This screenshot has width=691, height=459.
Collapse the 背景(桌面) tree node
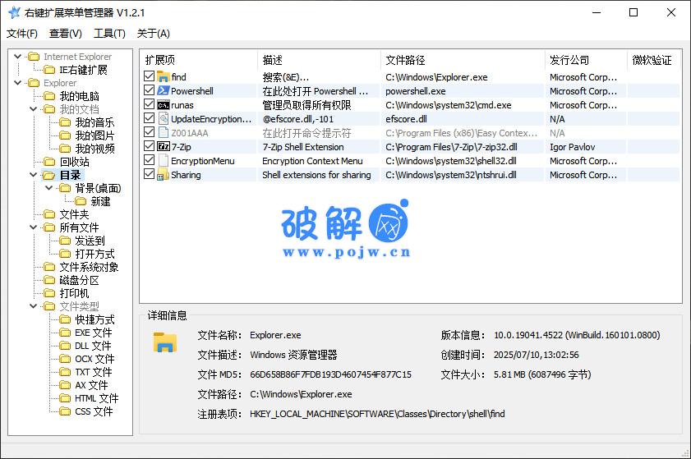49,188
